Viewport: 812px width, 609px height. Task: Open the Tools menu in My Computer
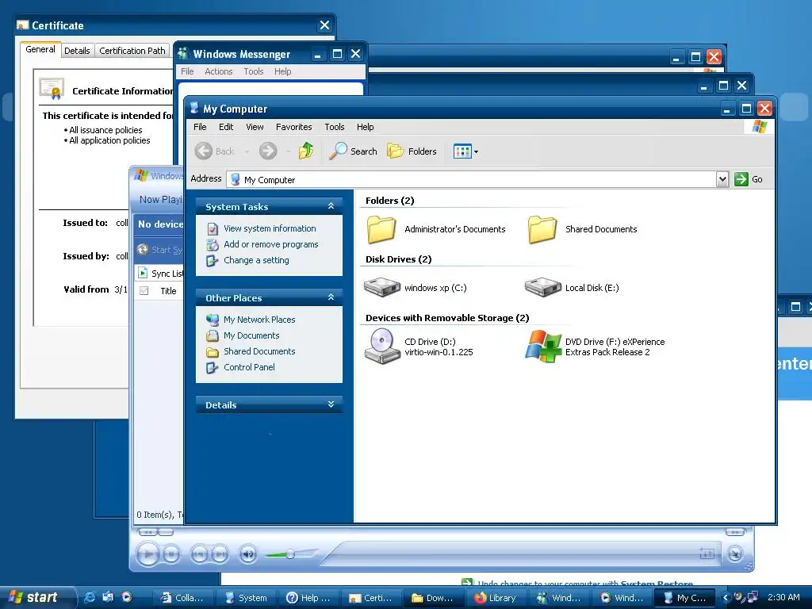pyautogui.click(x=335, y=127)
